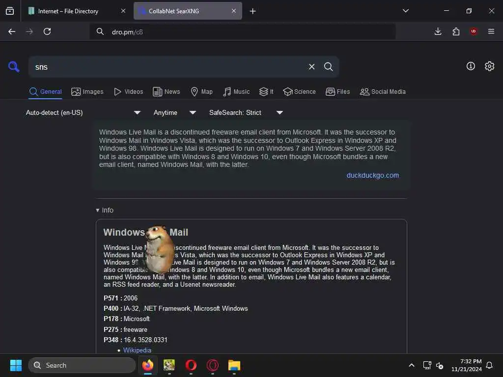The image size is (503, 377).
Task: Switch to Music category
Action: [x=236, y=92]
